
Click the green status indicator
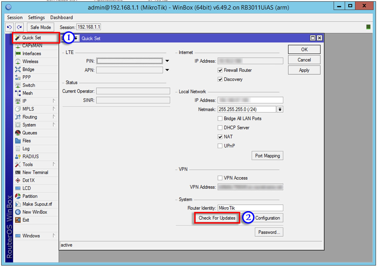tap(368, 27)
